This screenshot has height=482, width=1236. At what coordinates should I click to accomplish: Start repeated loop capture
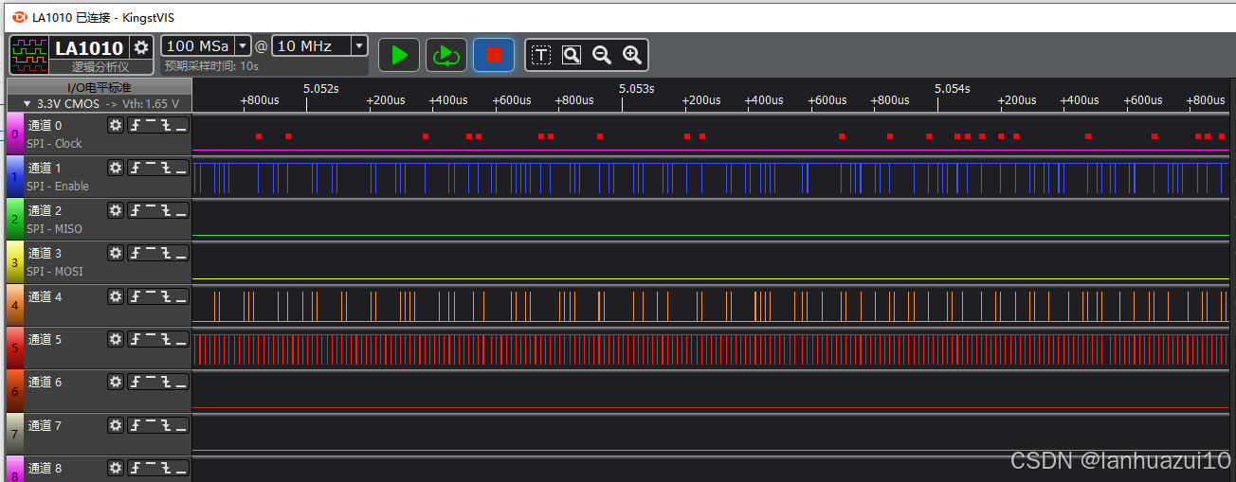pyautogui.click(x=445, y=55)
